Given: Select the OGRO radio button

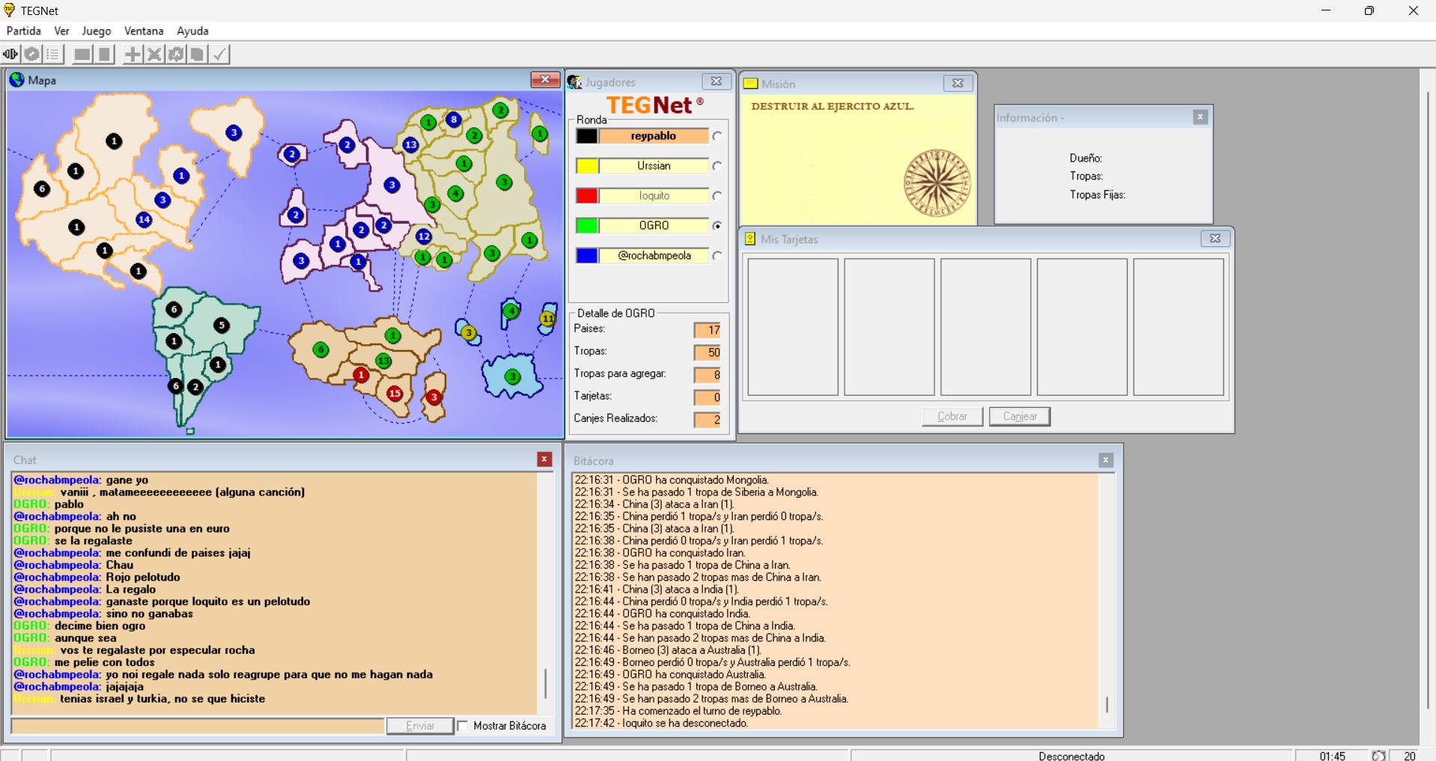Looking at the screenshot, I should [717, 225].
